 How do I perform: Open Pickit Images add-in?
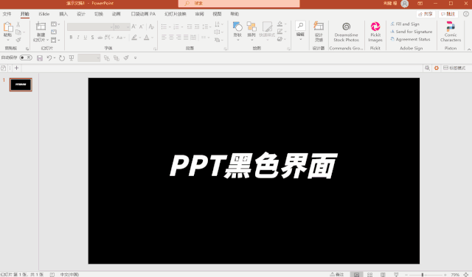point(375,32)
